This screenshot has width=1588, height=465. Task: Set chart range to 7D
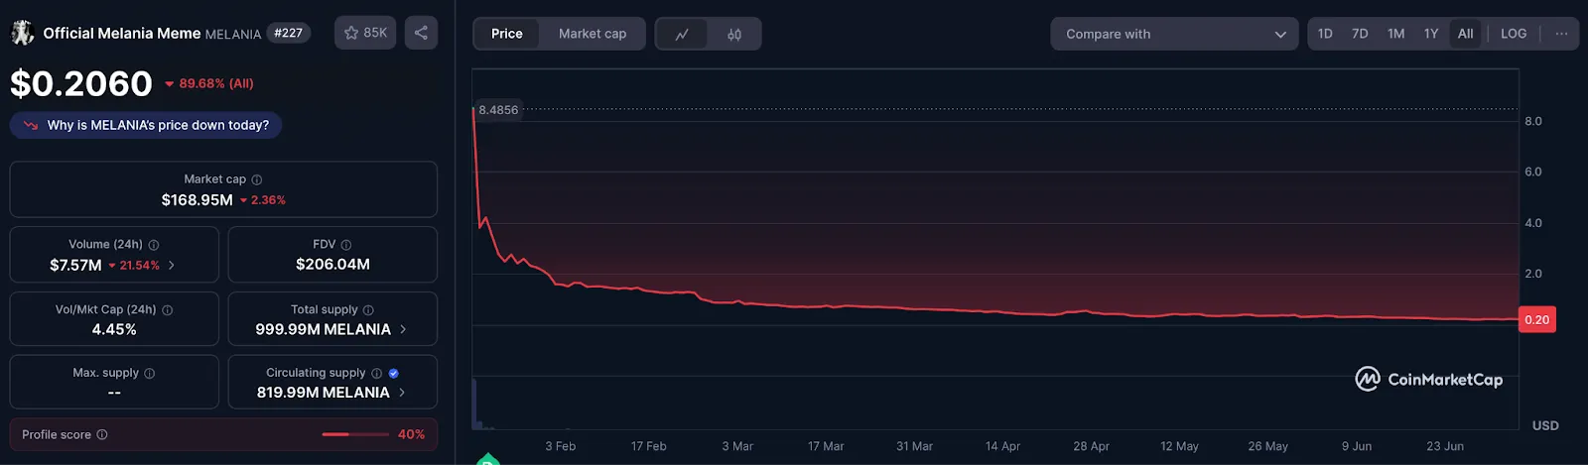(x=1360, y=34)
